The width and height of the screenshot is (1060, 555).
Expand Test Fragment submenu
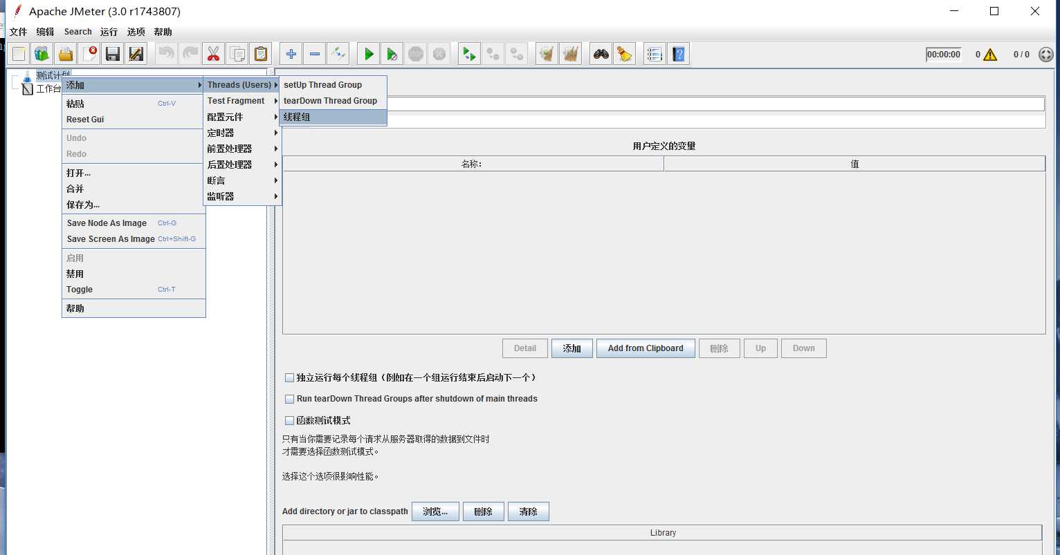coord(242,101)
